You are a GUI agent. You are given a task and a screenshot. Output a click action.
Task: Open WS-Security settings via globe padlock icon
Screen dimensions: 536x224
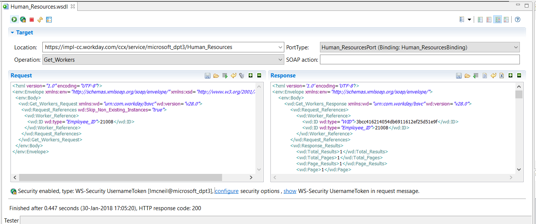(23, 19)
